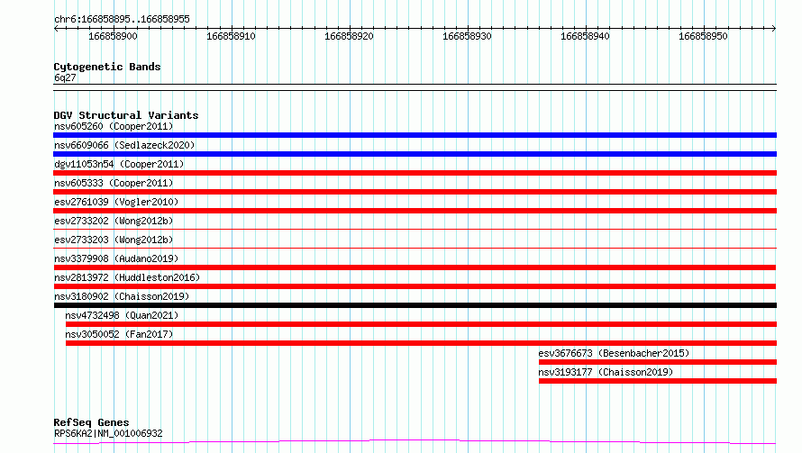Click the DGV Structural Variants track heading
The image size is (802, 453).
[x=126, y=115]
